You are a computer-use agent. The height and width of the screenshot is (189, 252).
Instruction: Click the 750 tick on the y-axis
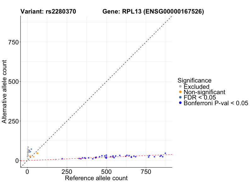13,42
